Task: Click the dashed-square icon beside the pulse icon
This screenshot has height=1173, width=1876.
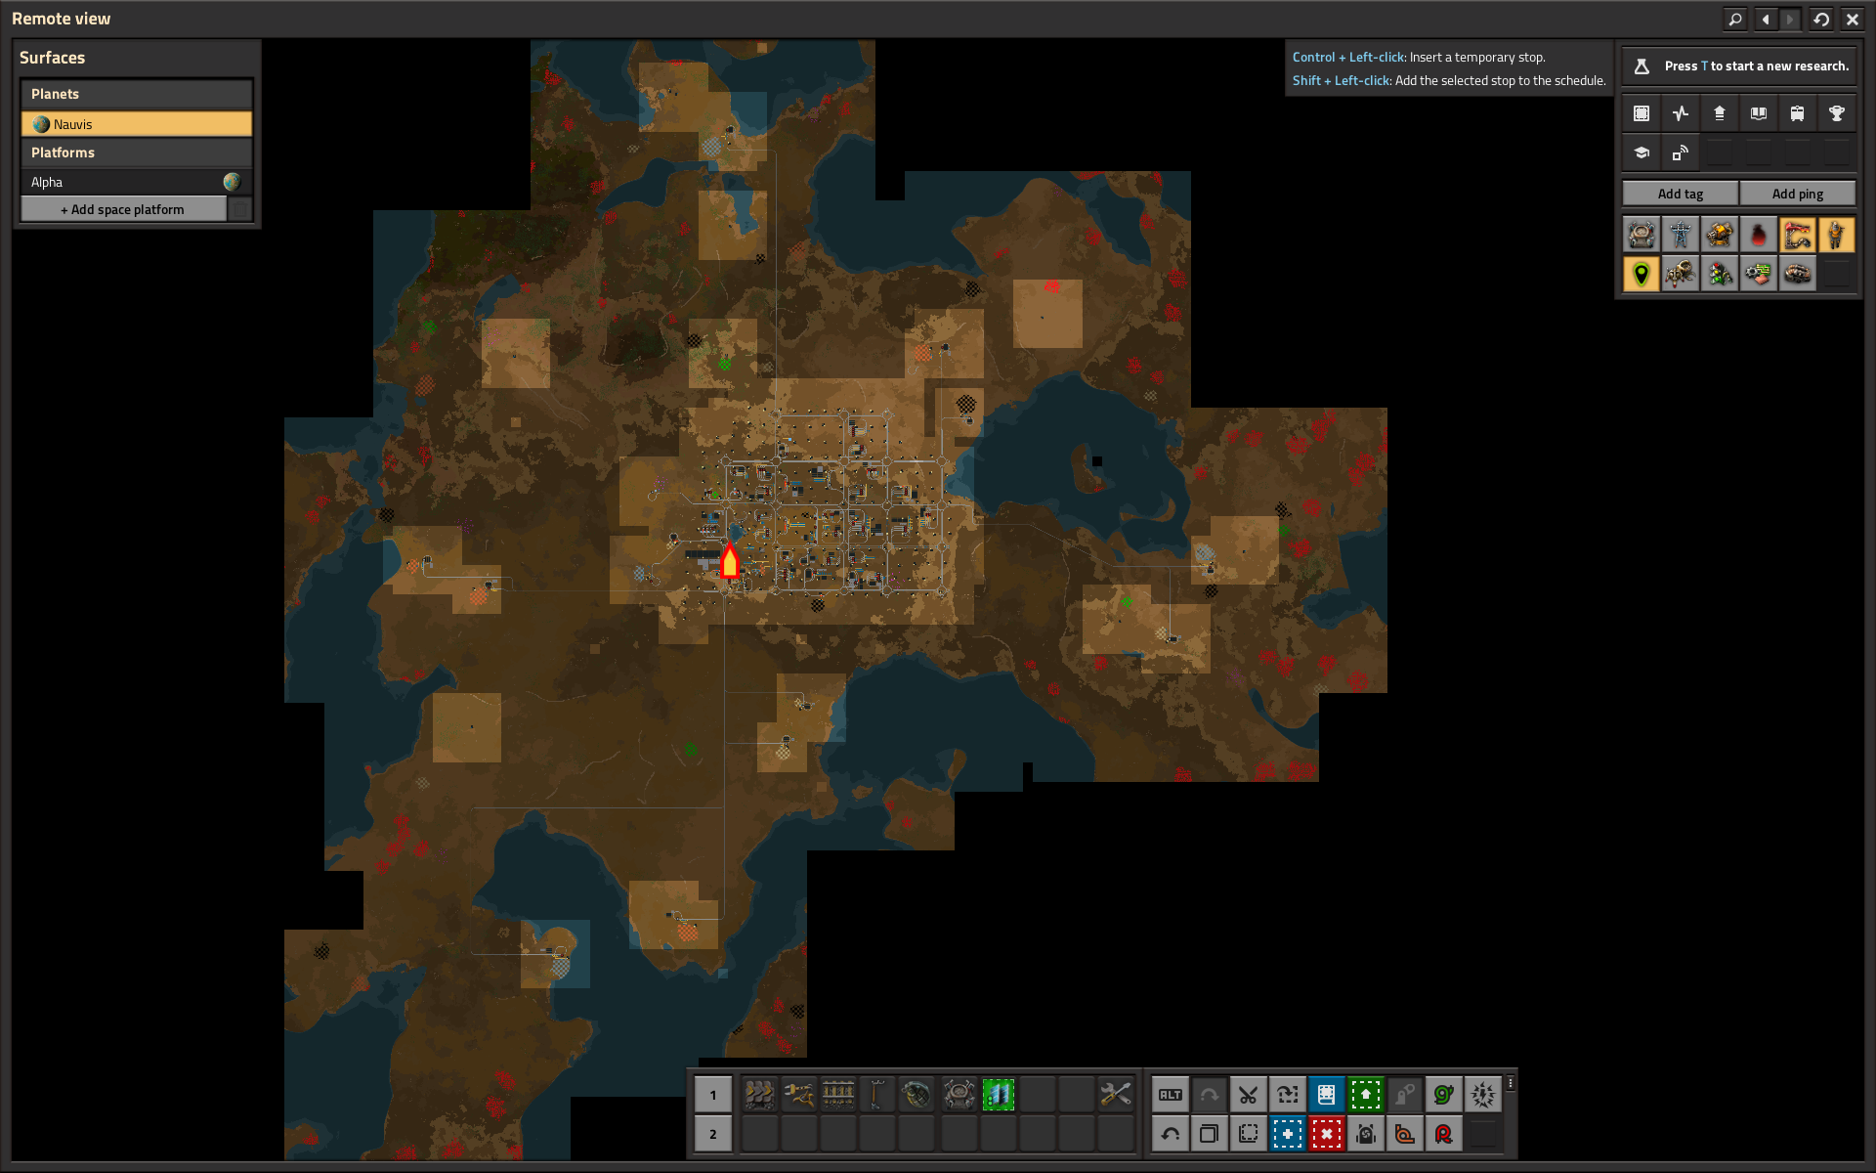Action: click(1641, 113)
